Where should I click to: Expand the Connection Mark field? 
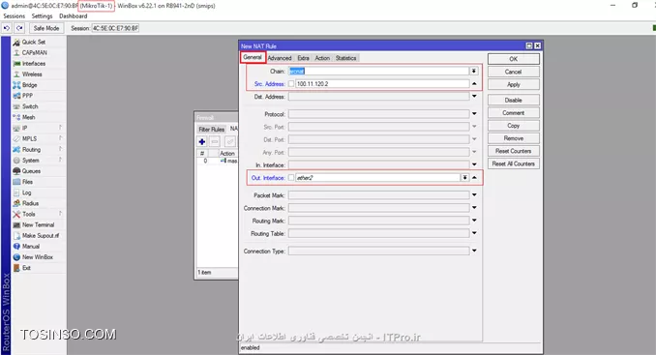coord(474,208)
